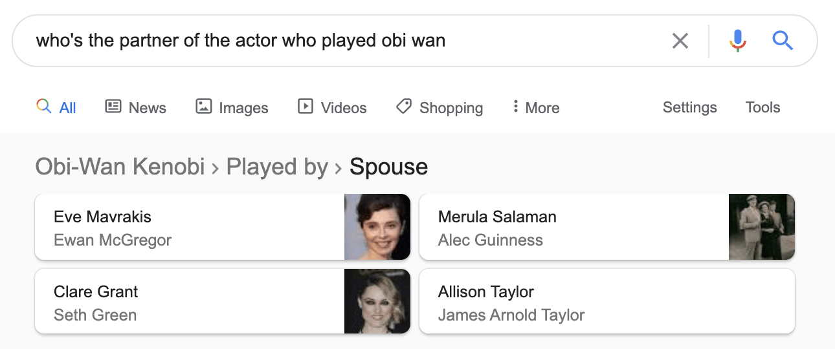Click the Merula Salaman black-and-white photo
The height and width of the screenshot is (349, 835).
tap(761, 227)
